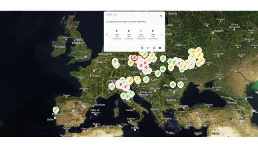Viewport: 258px width, 147px height.
Task: Select the green larva marker east of Vienna
Action: click(158, 73)
